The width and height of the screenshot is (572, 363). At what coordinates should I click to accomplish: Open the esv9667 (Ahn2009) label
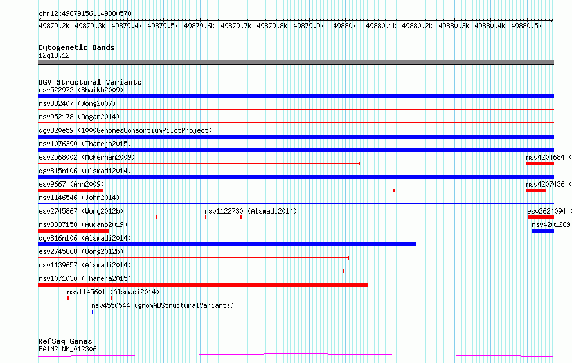pos(71,184)
